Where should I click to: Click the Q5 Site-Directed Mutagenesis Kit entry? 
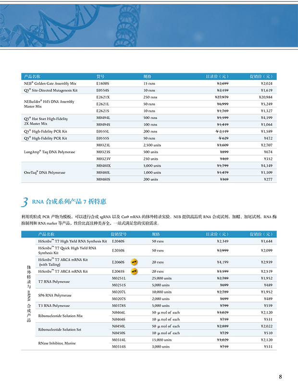point(50,90)
